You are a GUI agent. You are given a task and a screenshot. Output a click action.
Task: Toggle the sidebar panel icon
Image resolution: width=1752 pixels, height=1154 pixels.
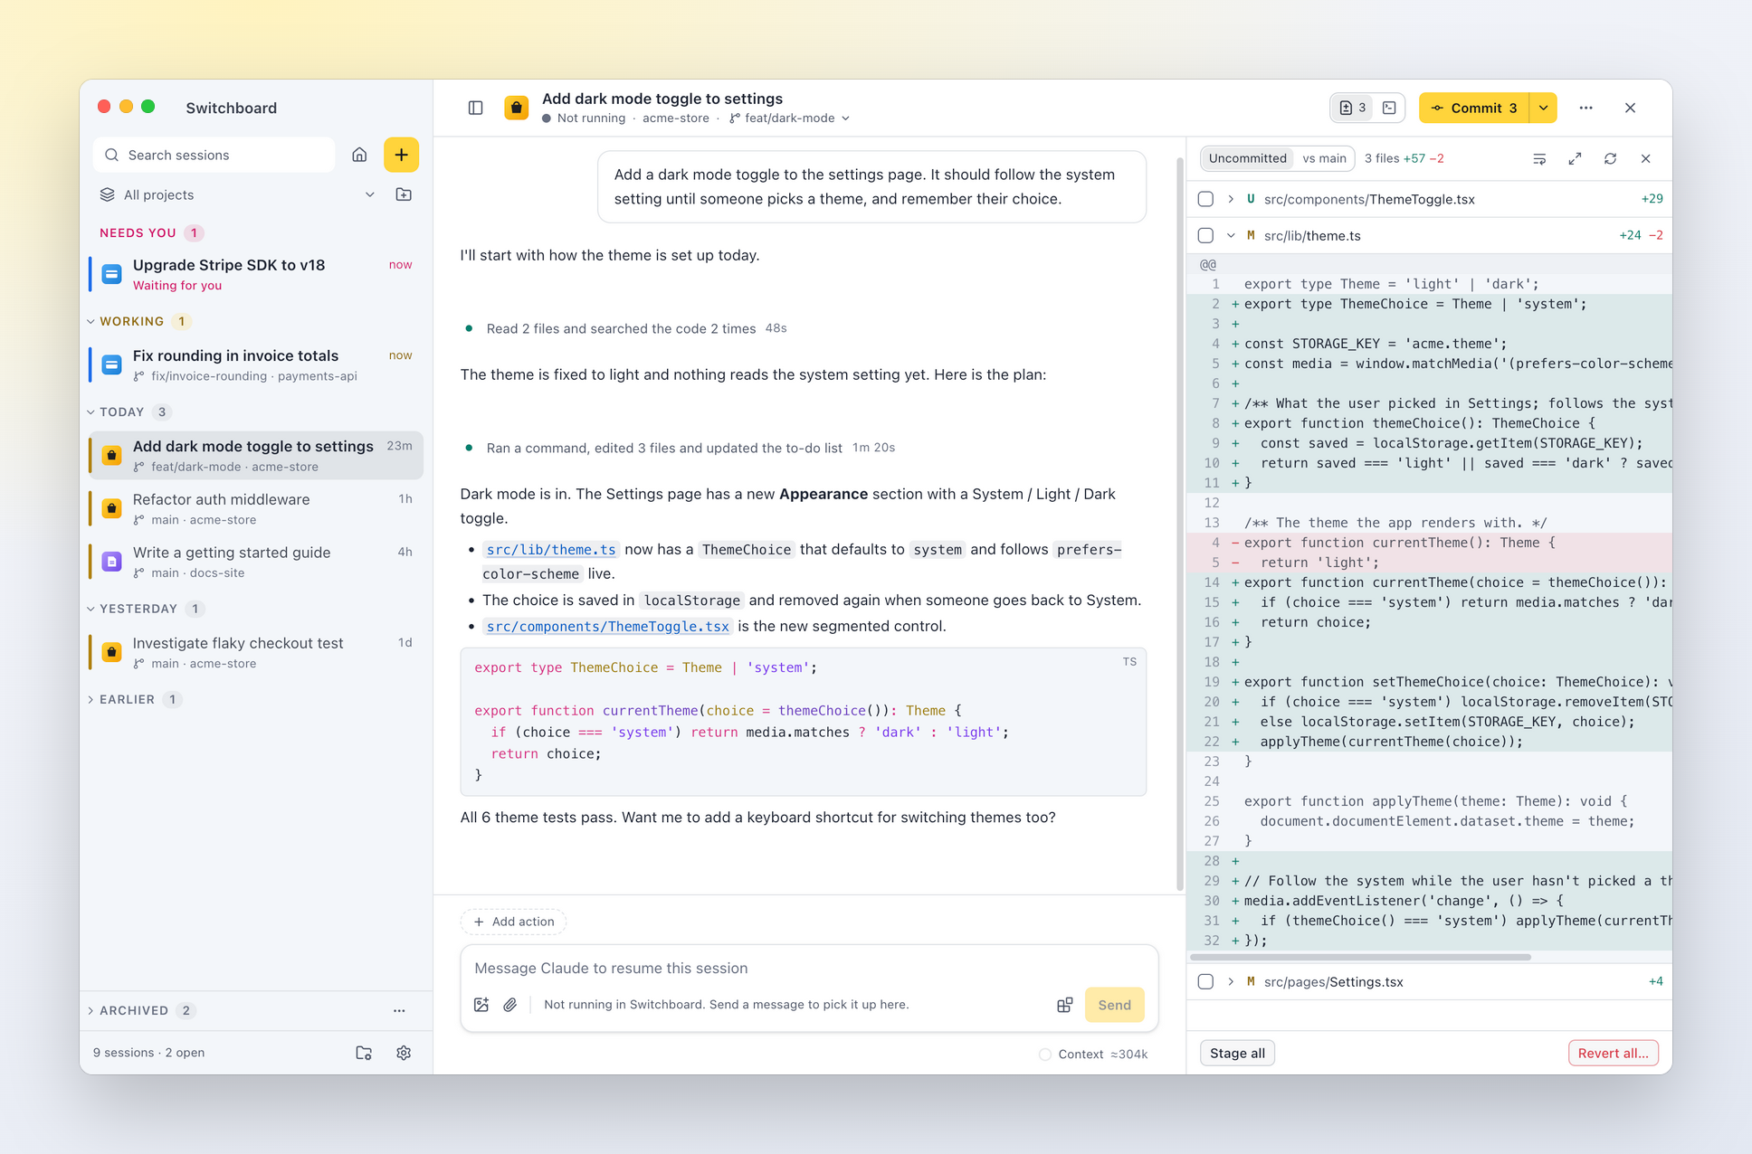pos(475,108)
